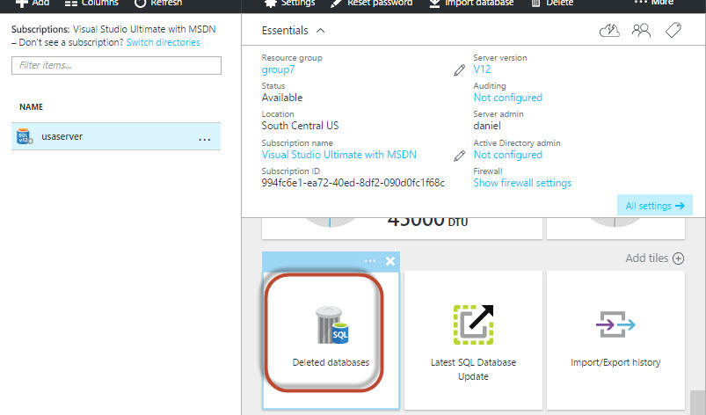Open the tags icon
Viewport: 706px width, 415px height.
tap(673, 31)
